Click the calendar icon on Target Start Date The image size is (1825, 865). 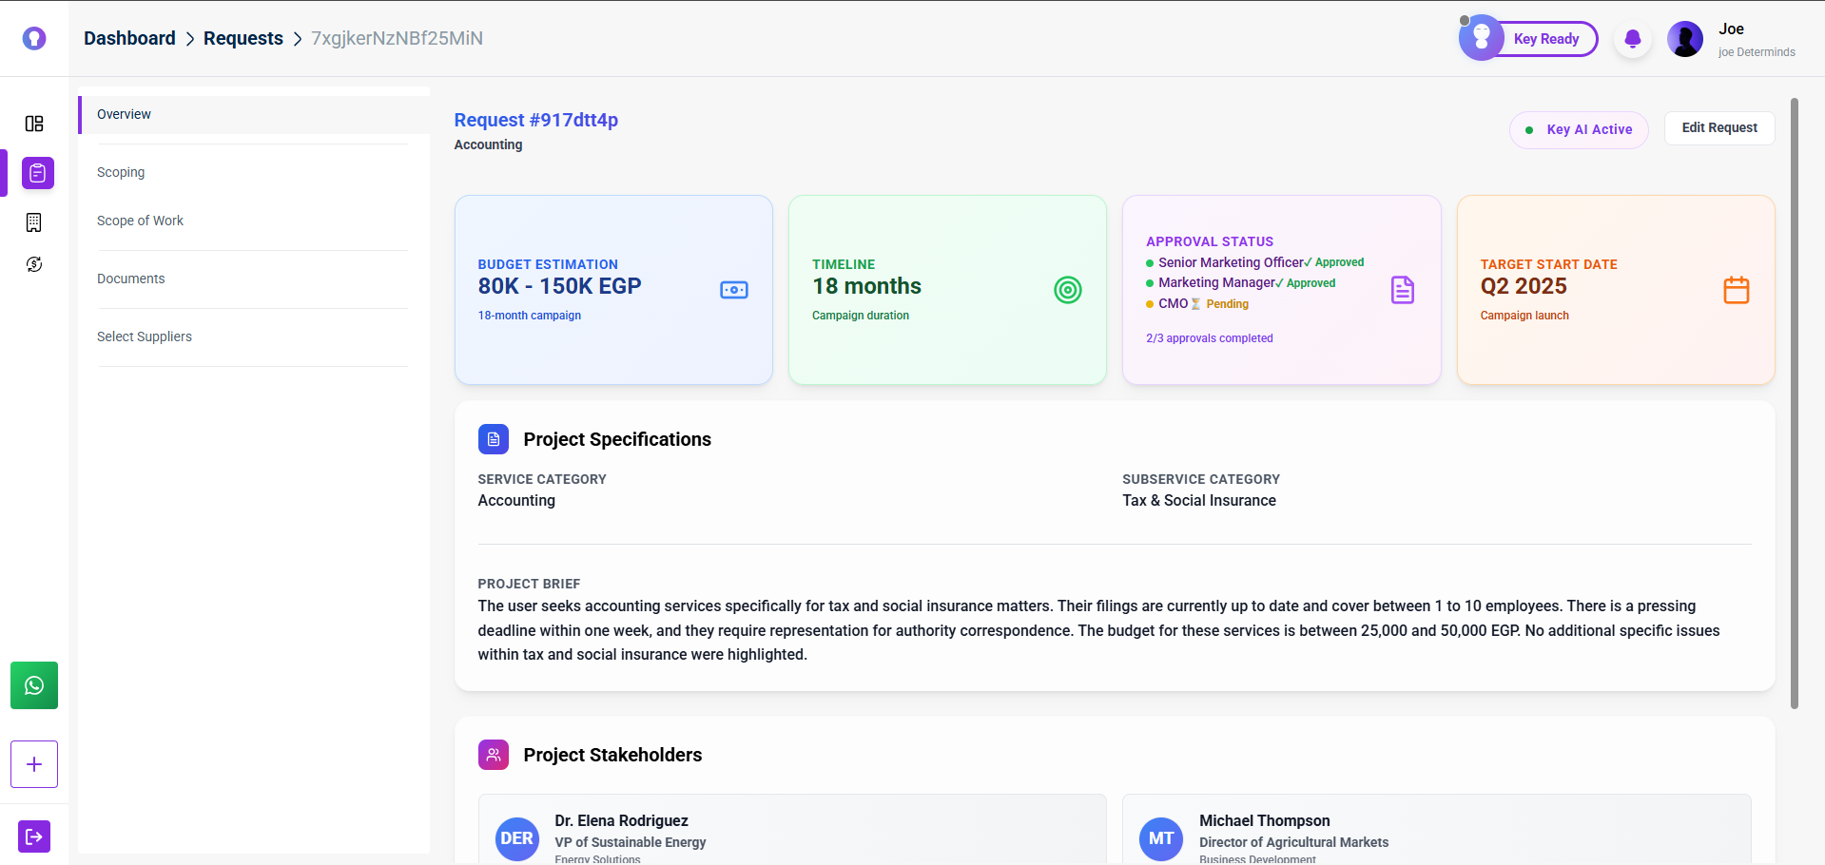point(1736,290)
